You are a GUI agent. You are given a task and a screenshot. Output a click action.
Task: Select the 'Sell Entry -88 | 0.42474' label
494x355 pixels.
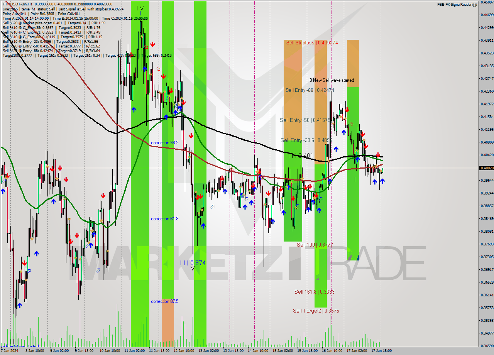click(x=310, y=90)
